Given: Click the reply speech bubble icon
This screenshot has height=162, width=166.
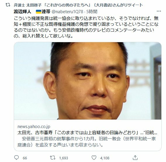Looking at the screenshot, I should point(16,158).
